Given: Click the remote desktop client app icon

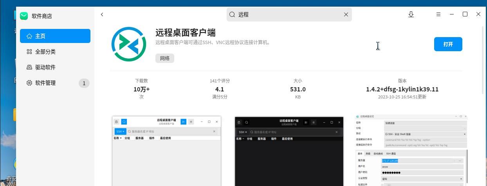Looking at the screenshot, I should (129, 44).
